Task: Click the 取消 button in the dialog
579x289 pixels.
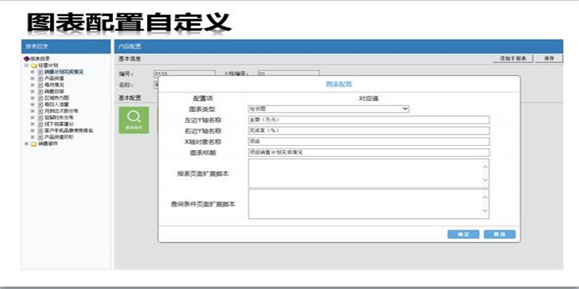Action: 499,234
